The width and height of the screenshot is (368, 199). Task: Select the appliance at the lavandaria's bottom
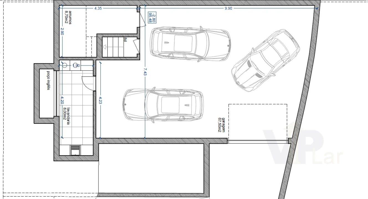tap(75, 151)
